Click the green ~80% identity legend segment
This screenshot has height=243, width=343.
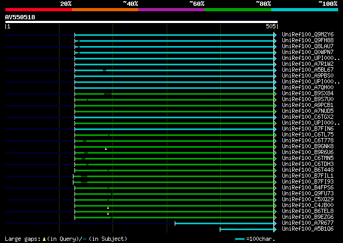click(238, 10)
